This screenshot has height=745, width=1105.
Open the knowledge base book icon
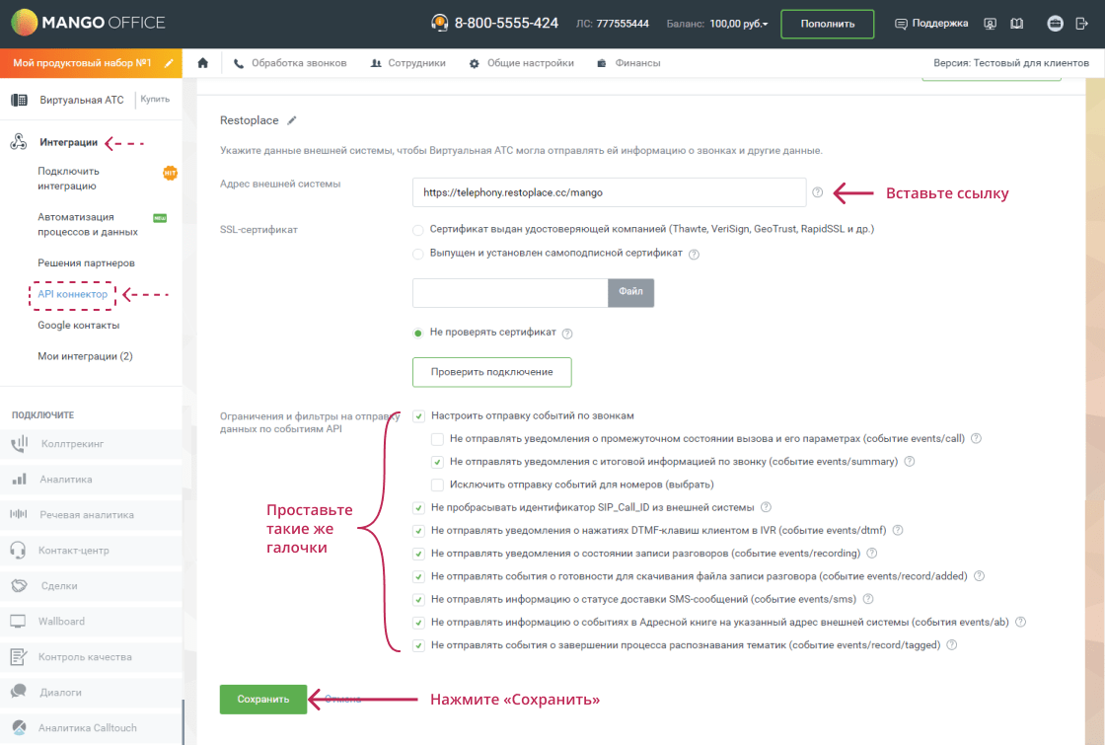pyautogui.click(x=1017, y=23)
